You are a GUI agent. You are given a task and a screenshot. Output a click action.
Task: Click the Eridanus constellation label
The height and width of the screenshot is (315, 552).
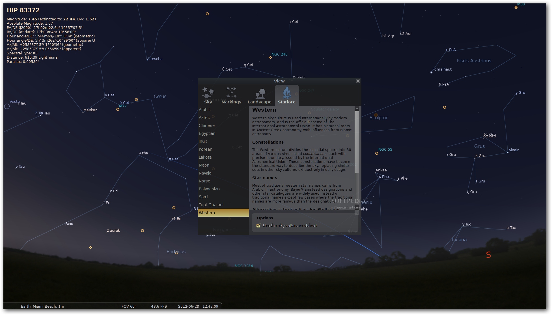tap(176, 252)
